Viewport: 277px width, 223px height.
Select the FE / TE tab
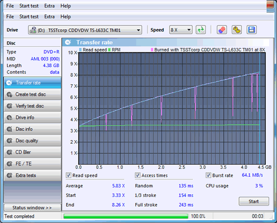[32, 164]
